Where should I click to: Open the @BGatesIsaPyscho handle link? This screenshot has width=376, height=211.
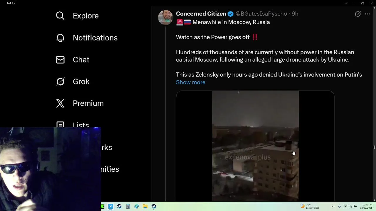(x=261, y=14)
